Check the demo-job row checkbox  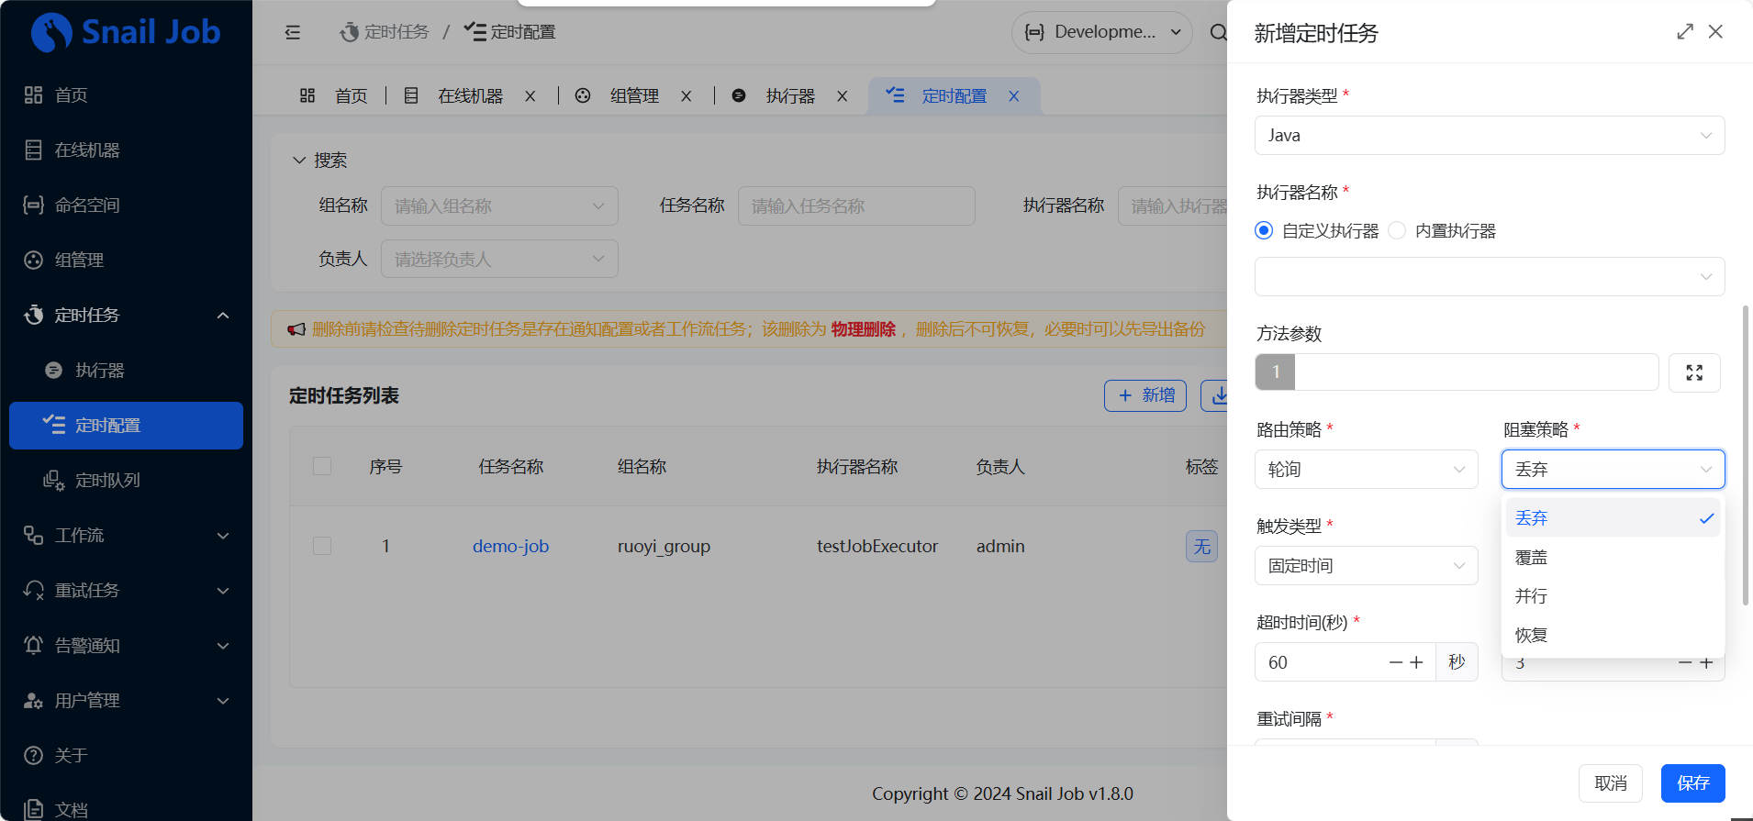[322, 546]
